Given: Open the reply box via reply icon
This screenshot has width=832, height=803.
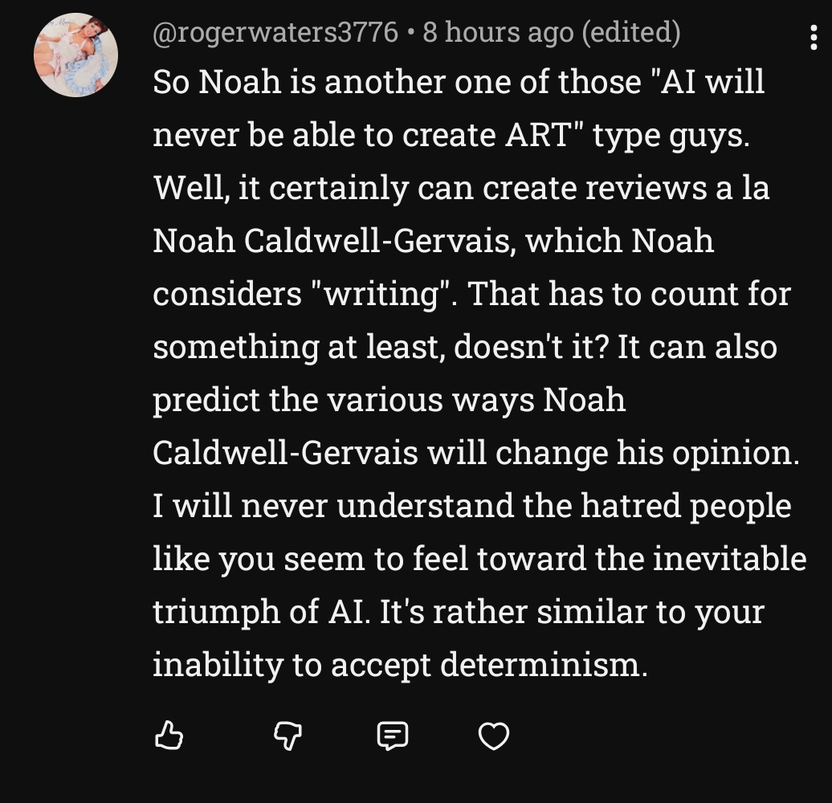Looking at the screenshot, I should (x=393, y=735).
